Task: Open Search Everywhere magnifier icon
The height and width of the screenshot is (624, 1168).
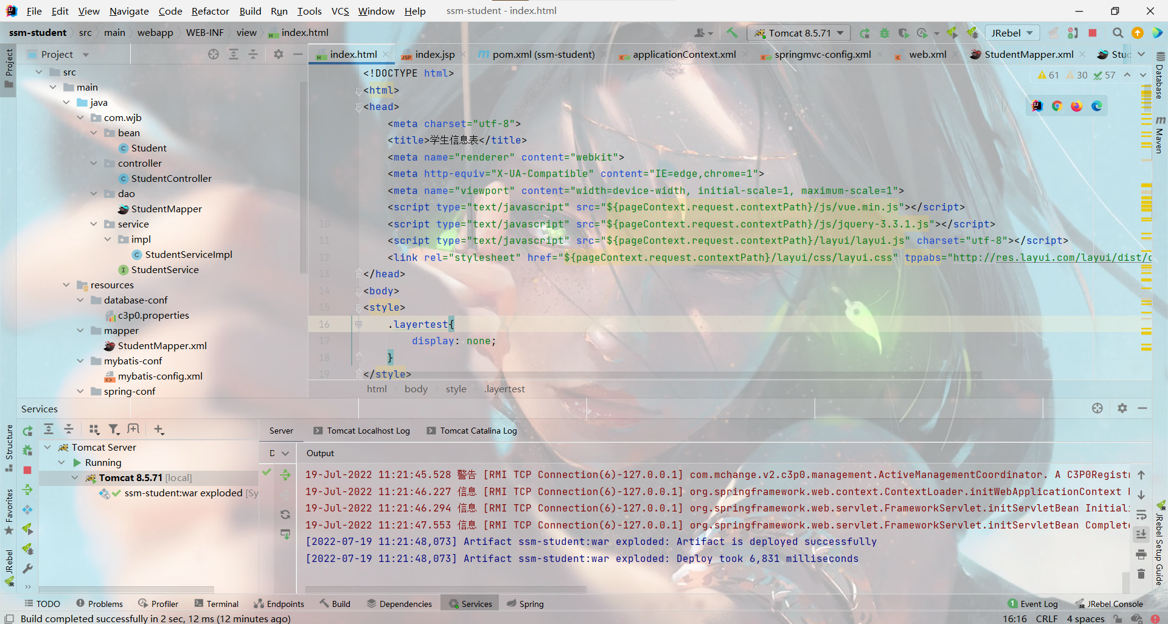Action: pos(1118,33)
